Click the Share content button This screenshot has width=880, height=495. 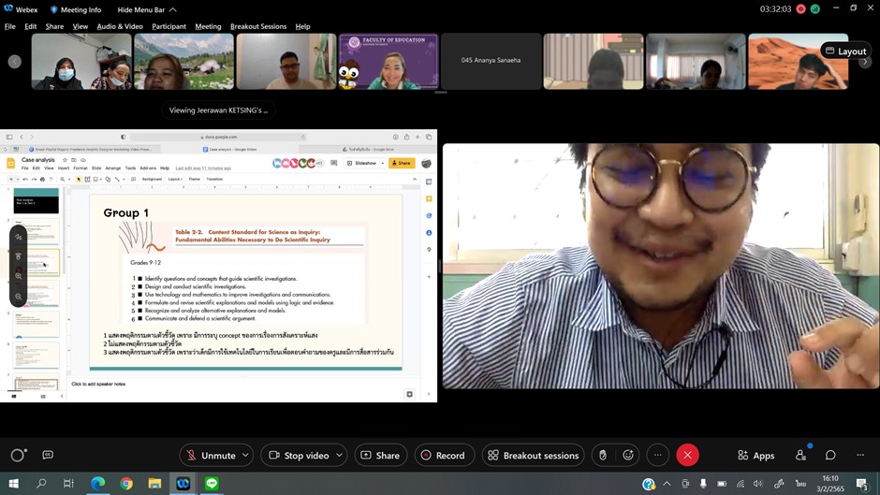380,455
